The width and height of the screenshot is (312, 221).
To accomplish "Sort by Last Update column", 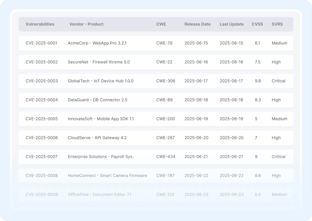I will click(x=232, y=24).
